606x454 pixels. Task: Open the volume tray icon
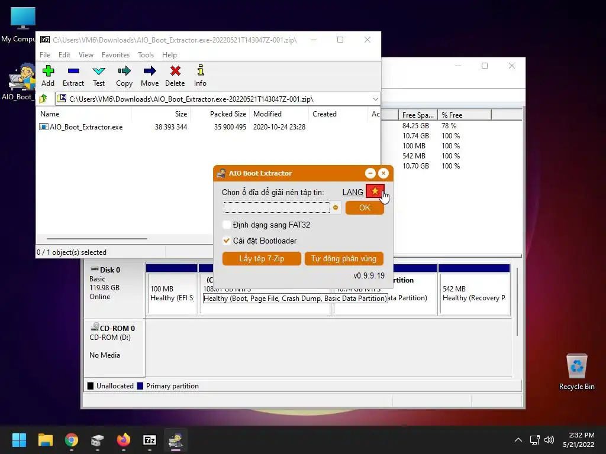click(549, 440)
